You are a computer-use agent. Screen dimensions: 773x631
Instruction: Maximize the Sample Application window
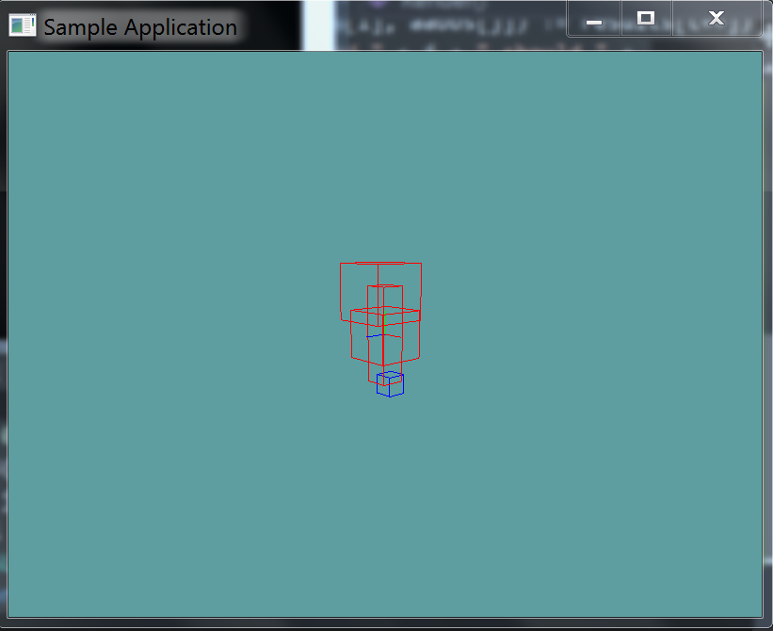pyautogui.click(x=646, y=19)
